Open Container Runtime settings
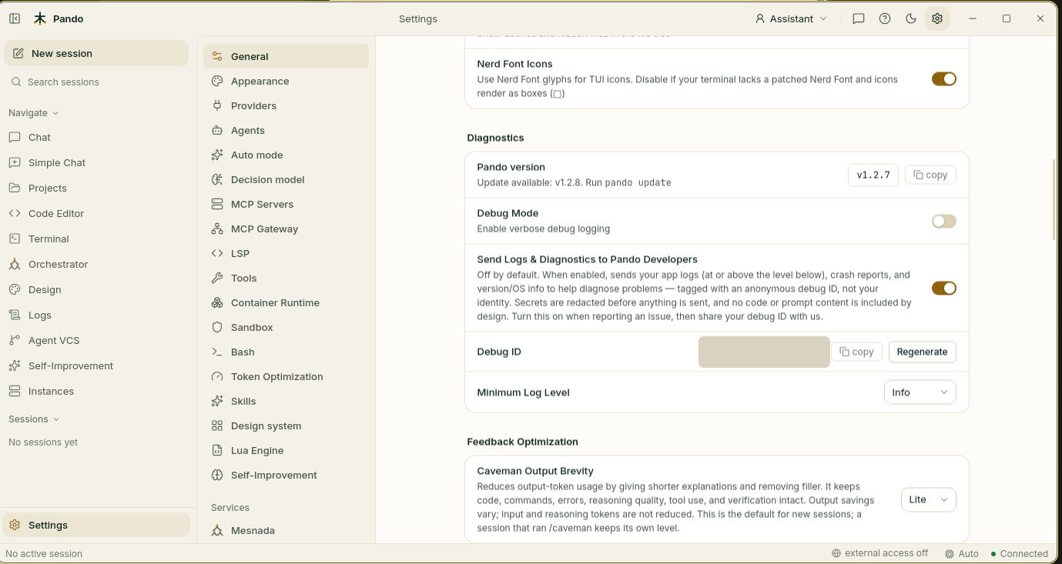Screen dimensions: 1062x564 [x=286, y=302]
